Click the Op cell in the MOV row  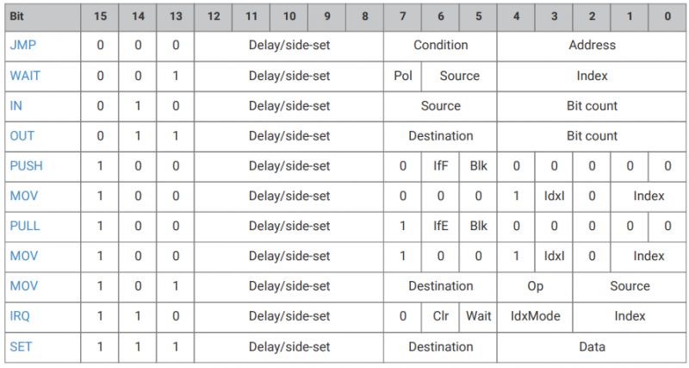click(535, 286)
